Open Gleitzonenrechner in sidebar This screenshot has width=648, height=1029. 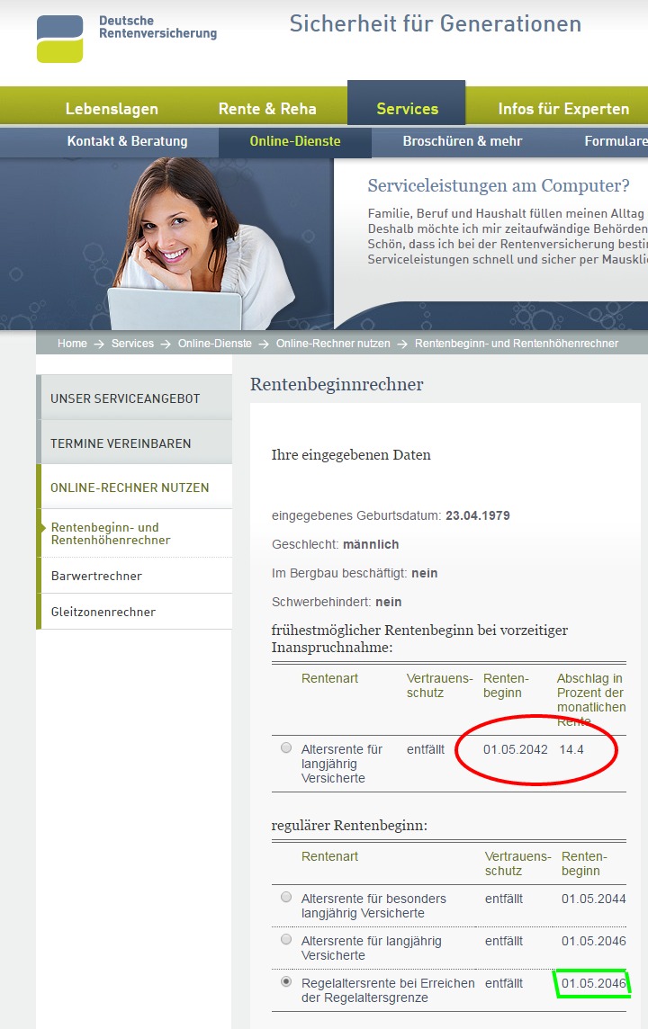tap(103, 612)
